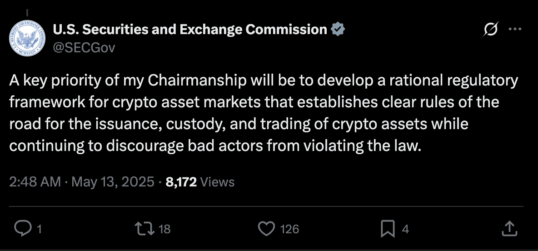Click the thread connector line above the avatar
Image resolution: width=538 pixels, height=251 pixels.
(27, 13)
